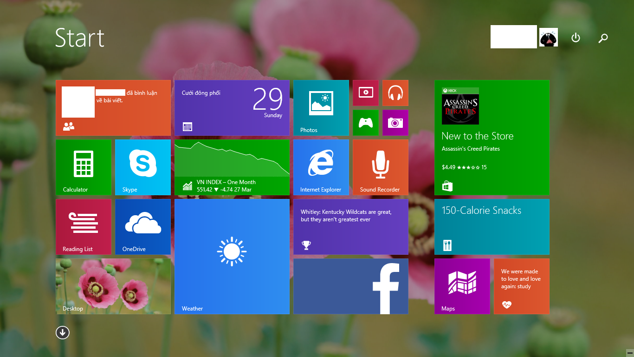Open Internet Explorer tile
The width and height of the screenshot is (634, 357).
coord(321,167)
